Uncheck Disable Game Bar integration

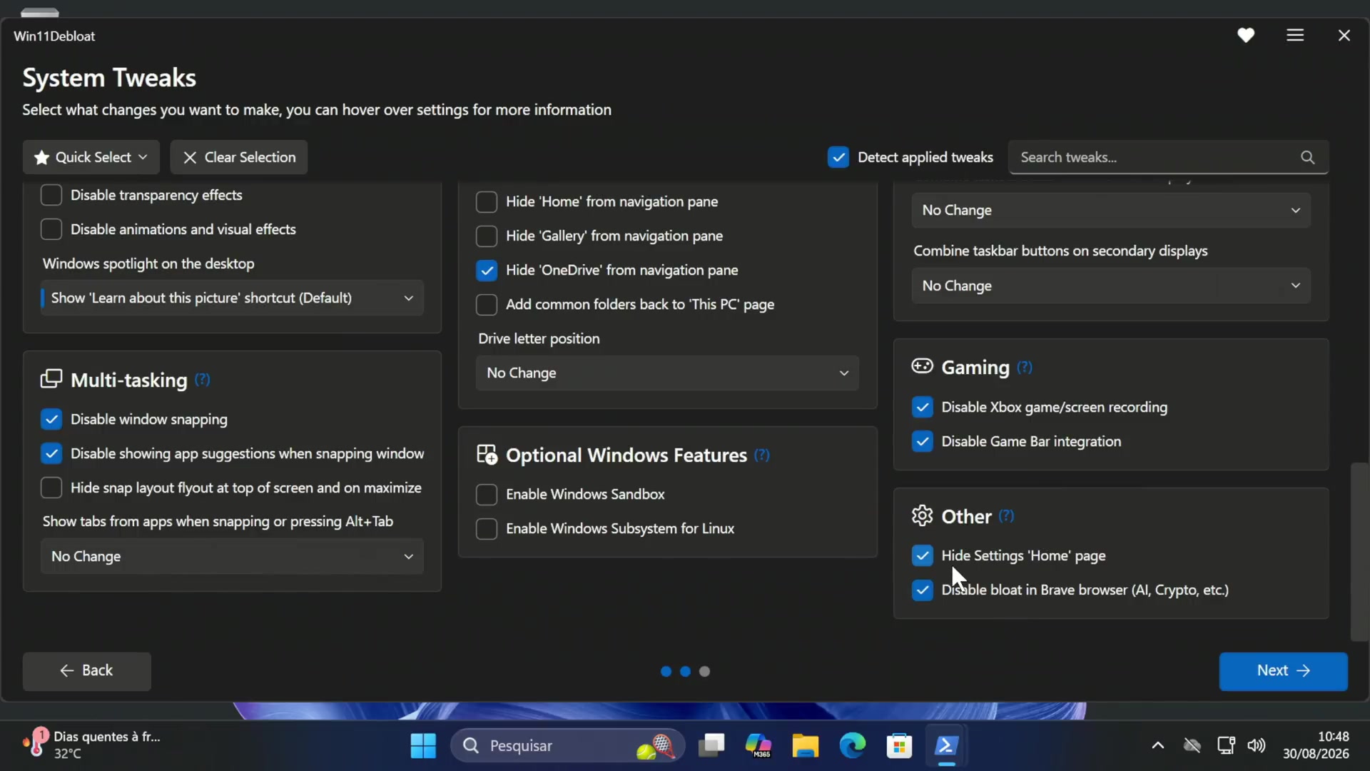(x=923, y=441)
